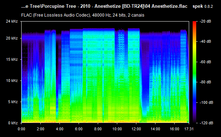Click the 14:00 time axis label
Image resolution: width=221 pixels, height=137 pixels.
pos(155,129)
